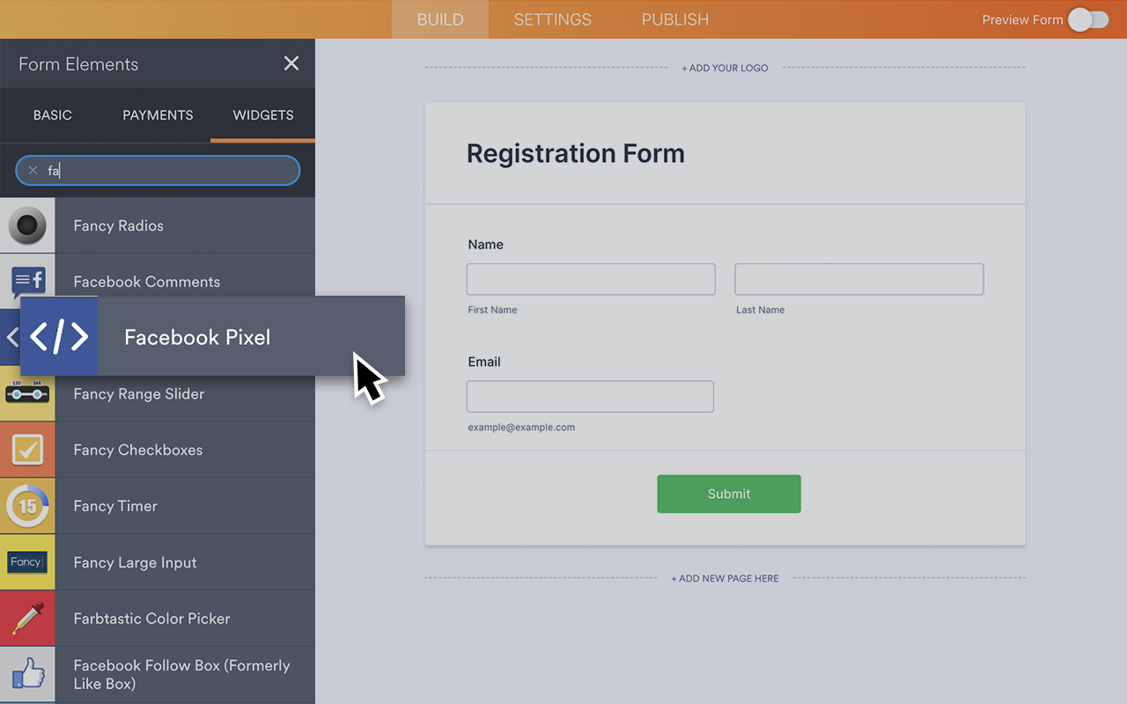Click the Fancy Timer clock icon
This screenshot has height=704, width=1127.
27,506
